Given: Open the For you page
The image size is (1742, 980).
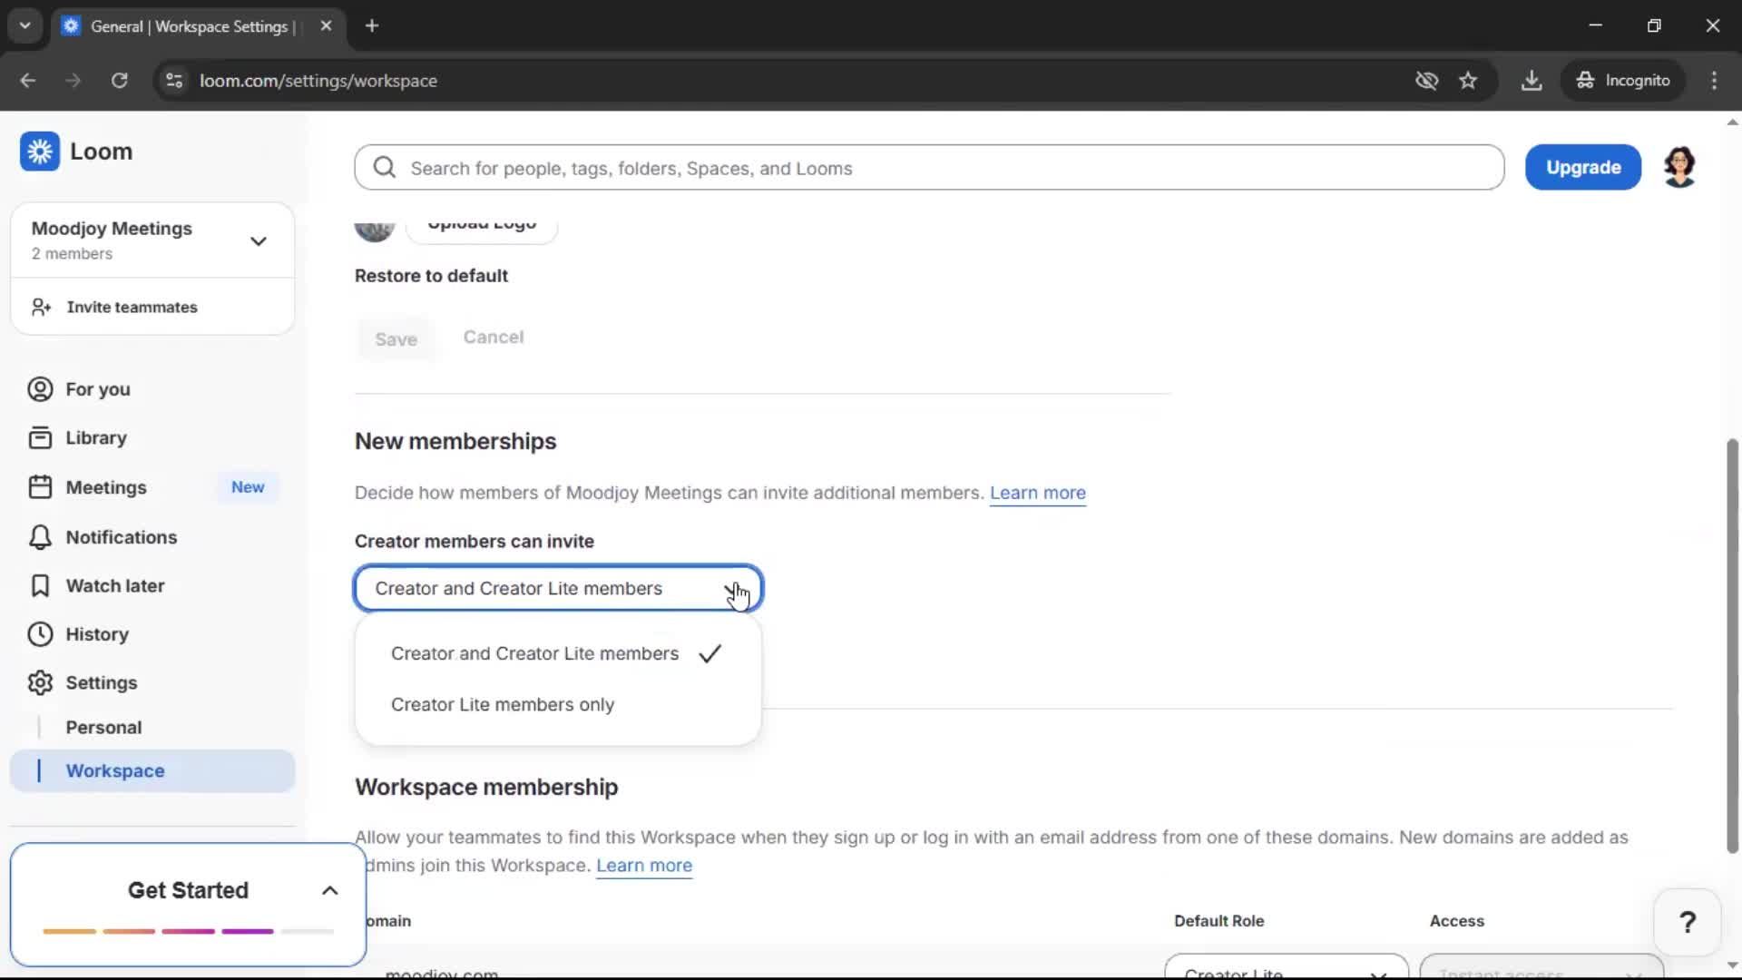Looking at the screenshot, I should [x=97, y=389].
